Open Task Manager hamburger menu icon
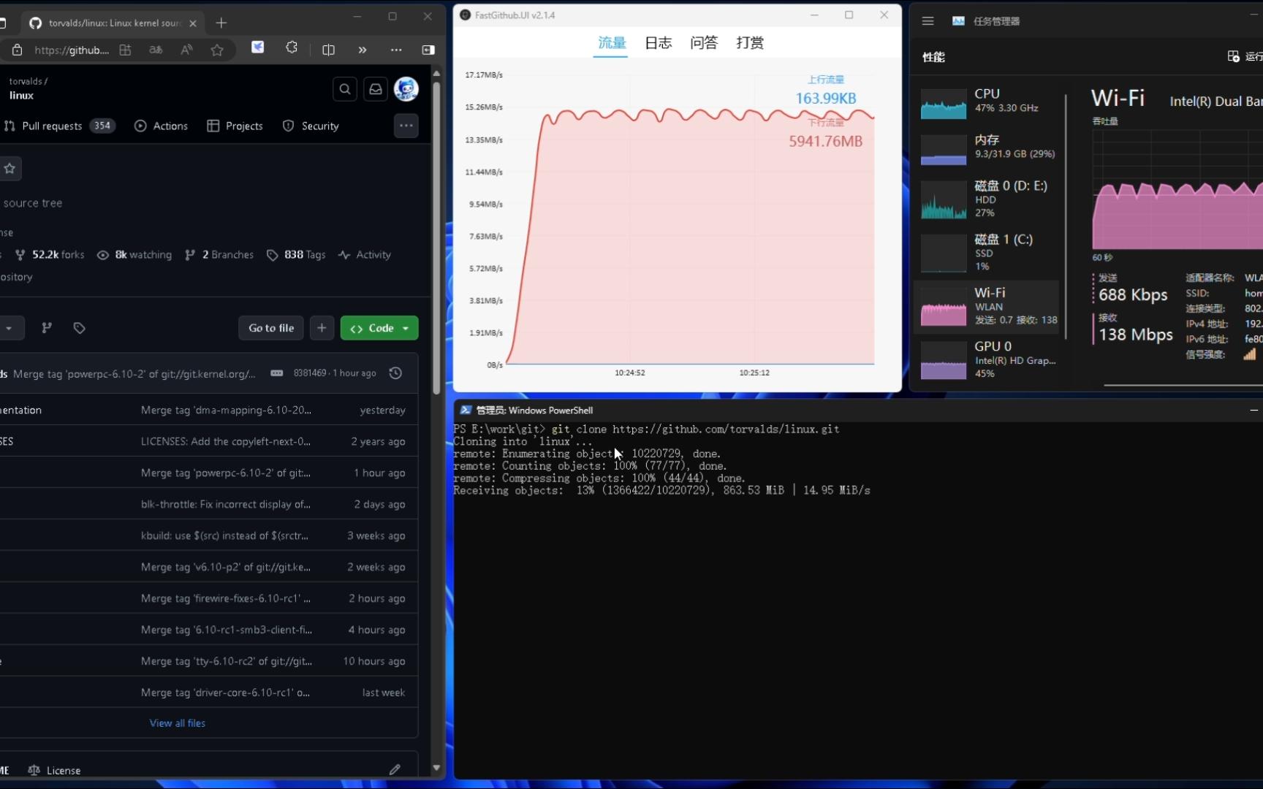 [x=928, y=20]
